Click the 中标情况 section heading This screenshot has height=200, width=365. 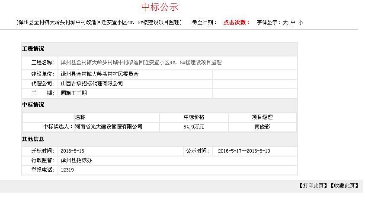(33, 105)
